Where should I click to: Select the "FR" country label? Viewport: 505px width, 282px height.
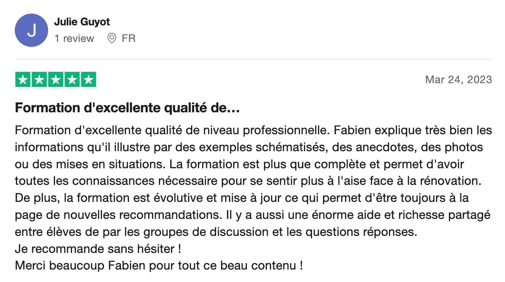coord(129,39)
